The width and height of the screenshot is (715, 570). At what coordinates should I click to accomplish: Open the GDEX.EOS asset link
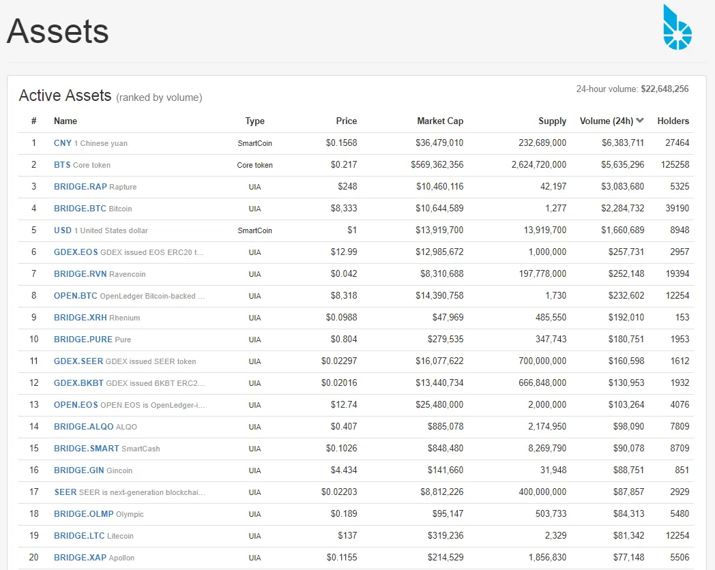pos(76,252)
